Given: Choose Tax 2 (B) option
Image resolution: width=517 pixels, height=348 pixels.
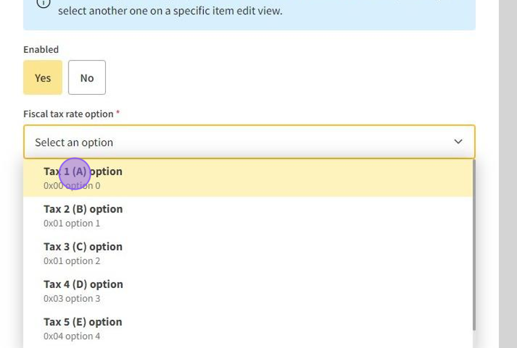Looking at the screenshot, I should pyautogui.click(x=83, y=209).
